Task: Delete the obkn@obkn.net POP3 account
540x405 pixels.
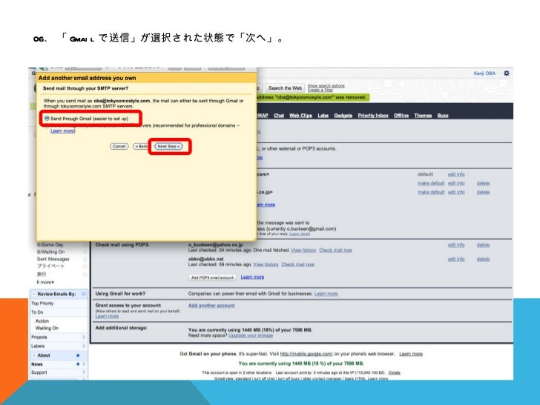Action: coord(483,259)
